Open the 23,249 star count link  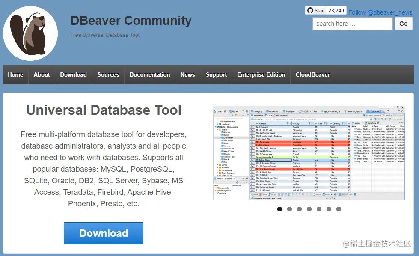(x=336, y=10)
